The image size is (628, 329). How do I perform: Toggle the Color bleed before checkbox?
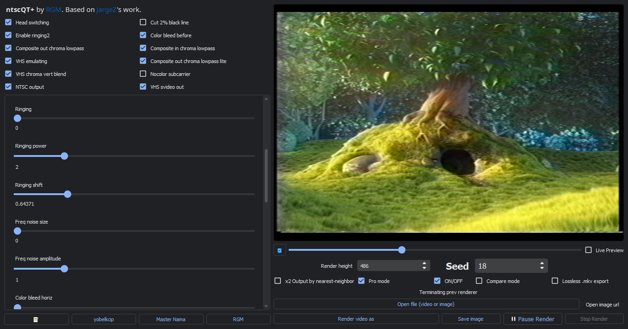click(143, 35)
